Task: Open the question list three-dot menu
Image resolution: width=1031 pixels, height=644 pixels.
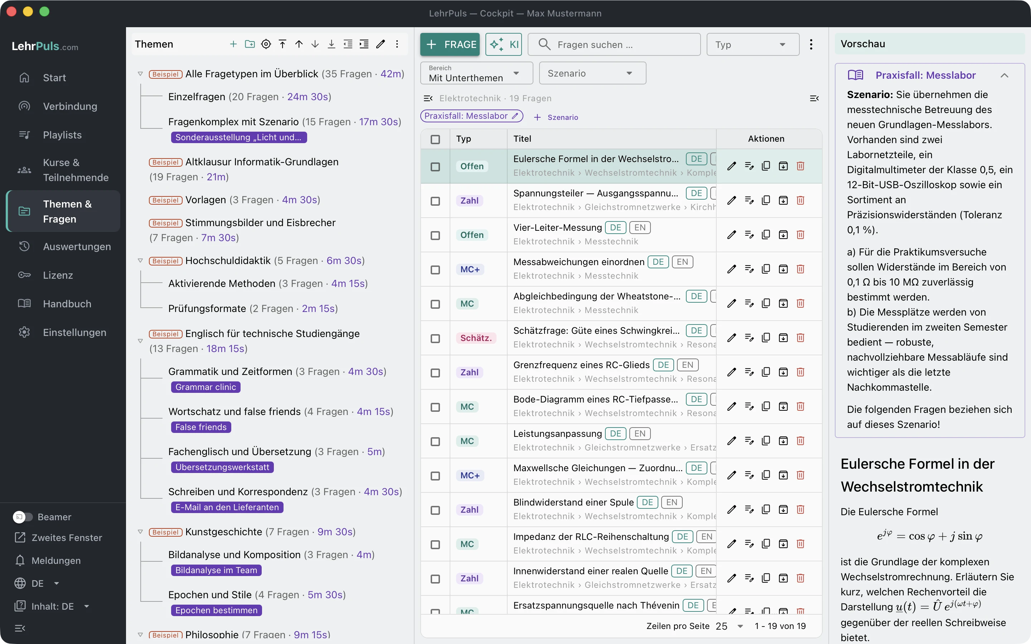Action: pos(811,44)
